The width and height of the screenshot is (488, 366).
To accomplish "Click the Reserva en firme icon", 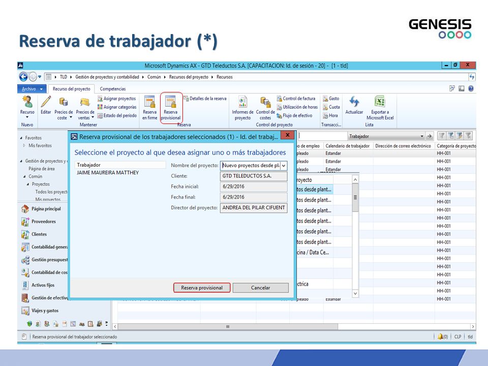I will point(149,108).
